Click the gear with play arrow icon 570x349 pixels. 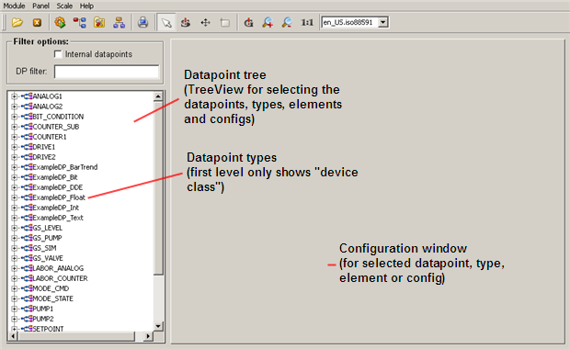point(60,23)
